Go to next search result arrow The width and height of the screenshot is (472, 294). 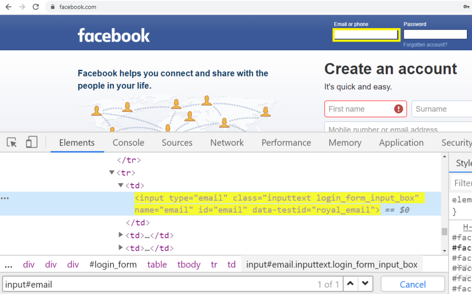coord(365,283)
